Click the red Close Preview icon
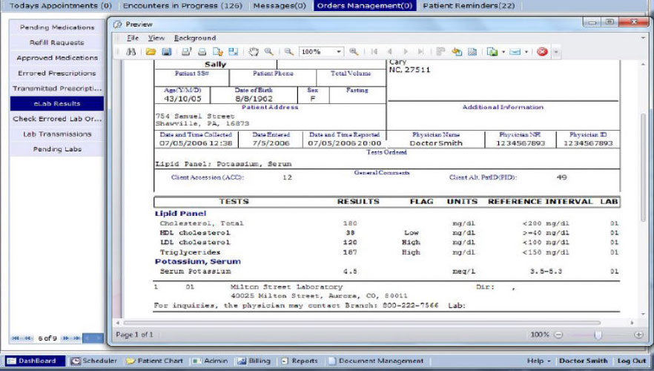This screenshot has width=654, height=371. 542,52
